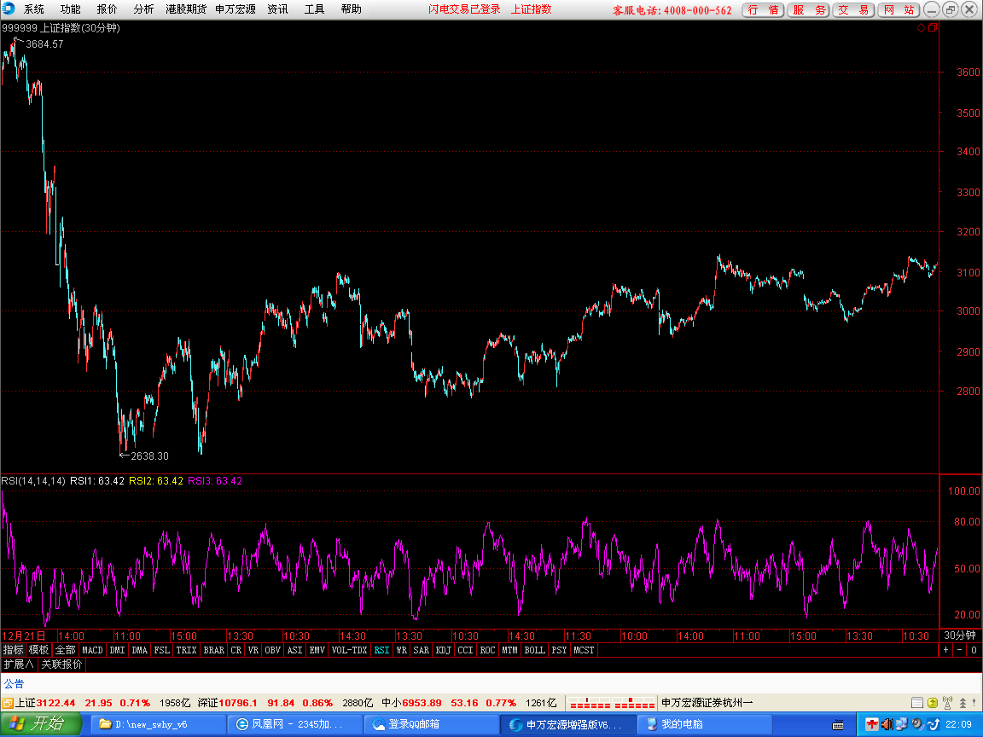Switch indicator to TRIX
This screenshot has width=983, height=737.
186,650
